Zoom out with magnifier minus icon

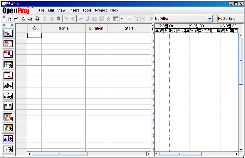point(130,19)
